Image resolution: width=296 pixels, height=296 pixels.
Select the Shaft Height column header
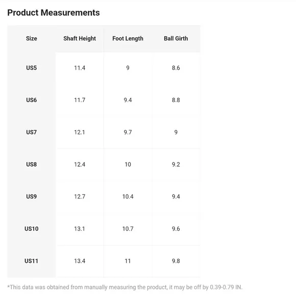coord(80,38)
